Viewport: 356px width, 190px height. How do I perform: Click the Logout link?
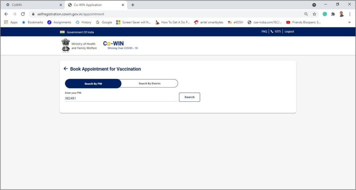point(289,32)
